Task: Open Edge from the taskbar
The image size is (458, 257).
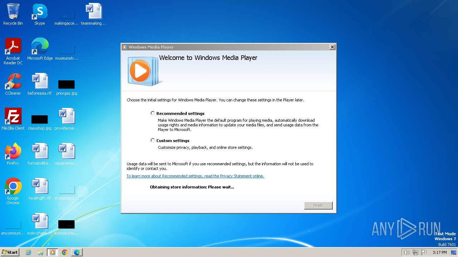Action: point(77,252)
